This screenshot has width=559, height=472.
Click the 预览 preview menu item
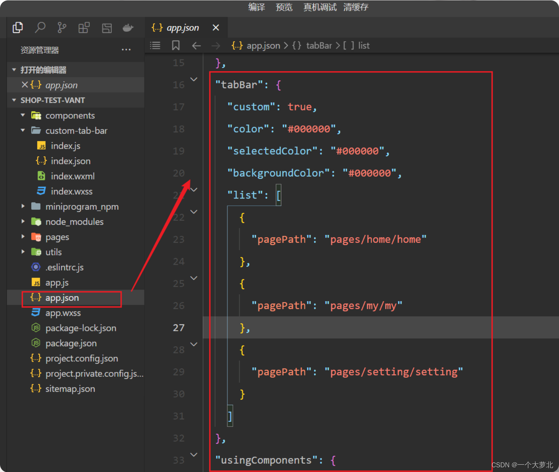tap(284, 7)
